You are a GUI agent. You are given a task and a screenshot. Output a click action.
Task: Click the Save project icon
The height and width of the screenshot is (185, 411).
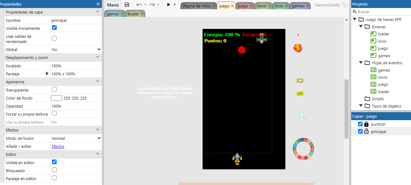tap(127, 5)
